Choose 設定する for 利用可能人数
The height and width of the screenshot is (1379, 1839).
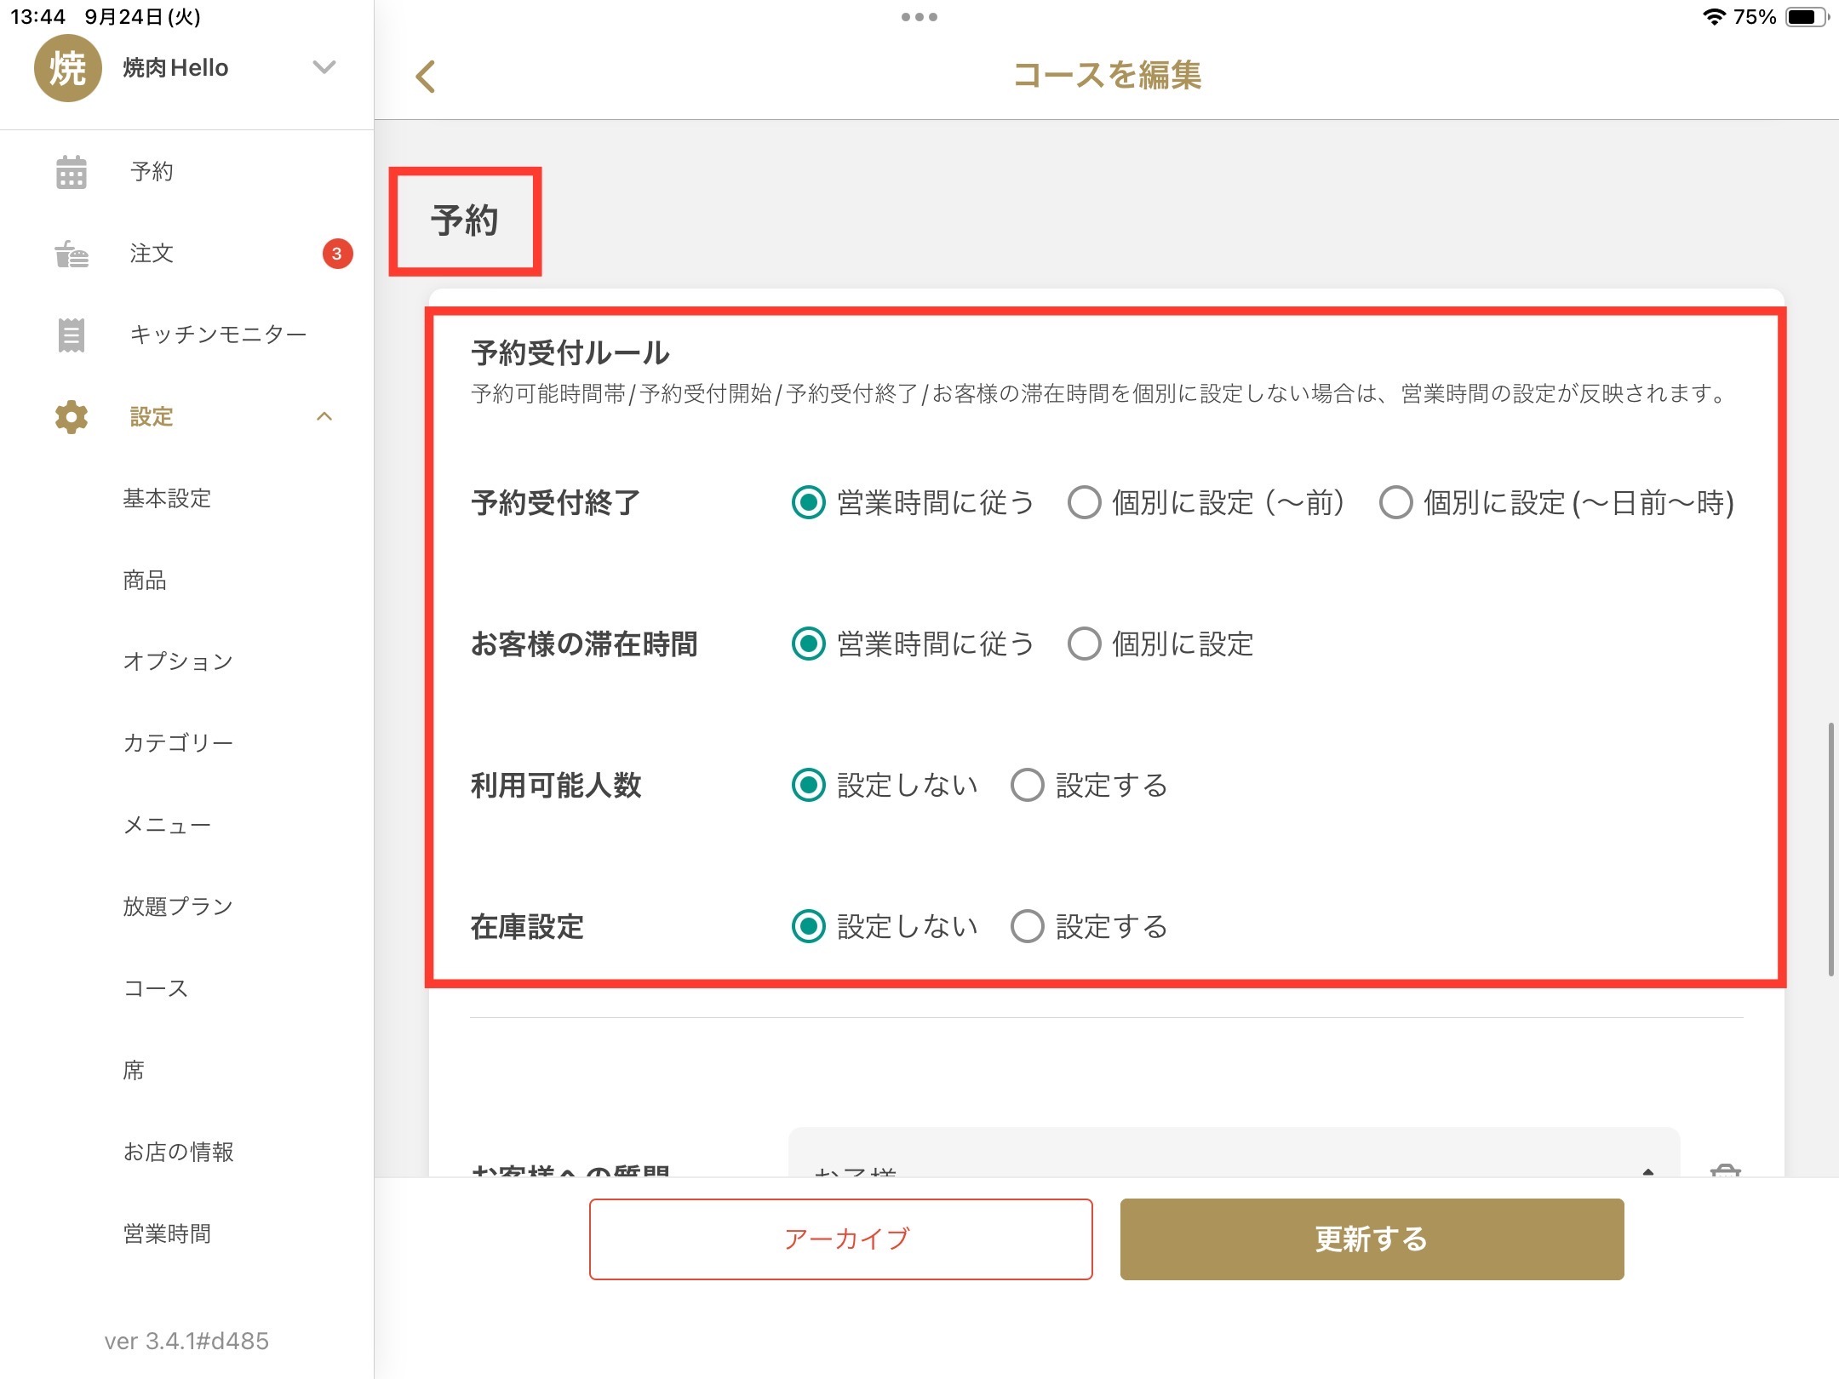1027,785
